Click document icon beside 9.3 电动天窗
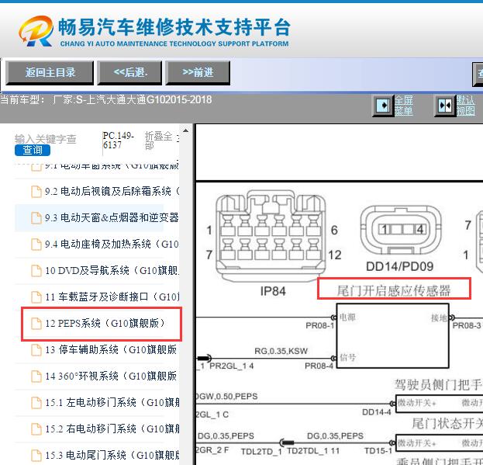 pos(36,218)
